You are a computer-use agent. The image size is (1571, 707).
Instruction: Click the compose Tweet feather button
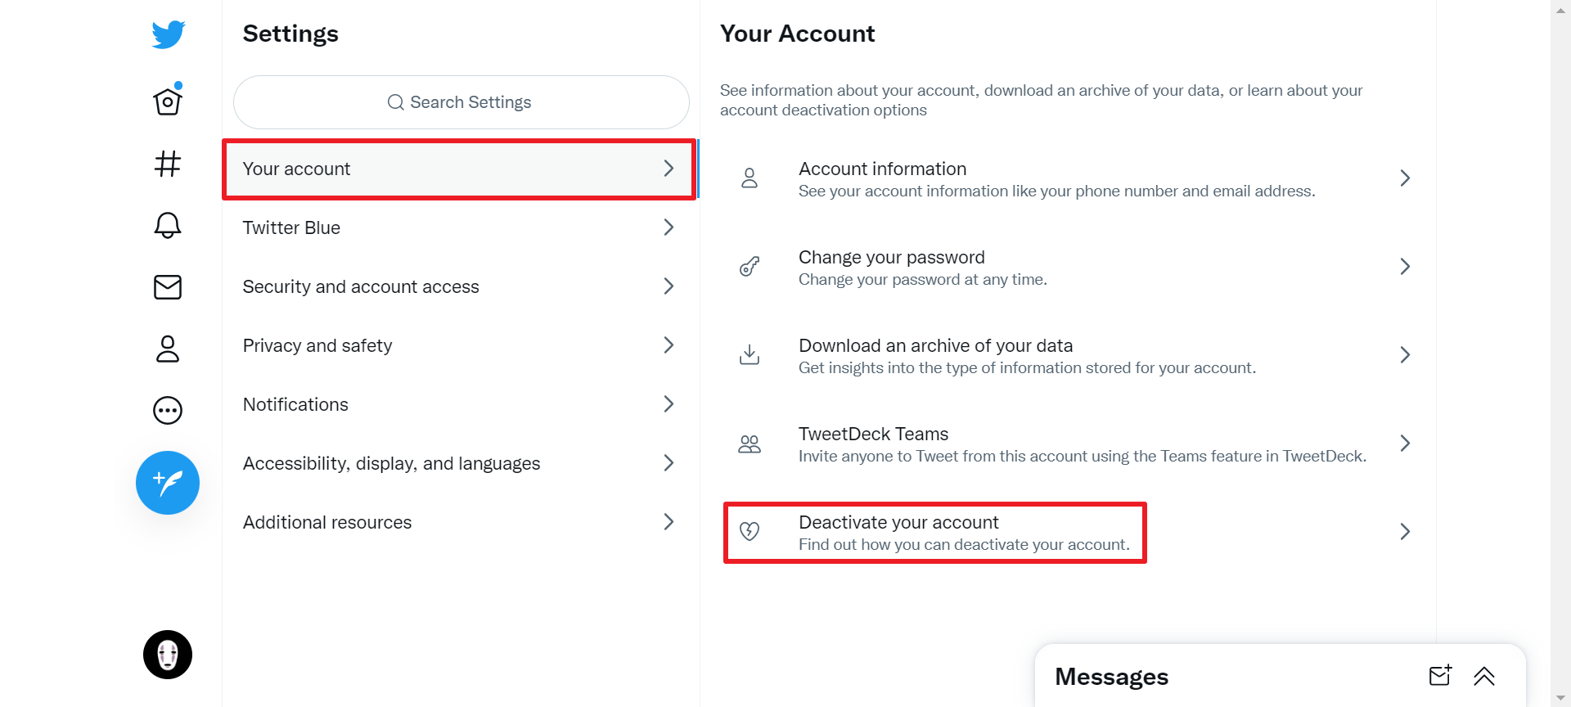click(x=168, y=483)
